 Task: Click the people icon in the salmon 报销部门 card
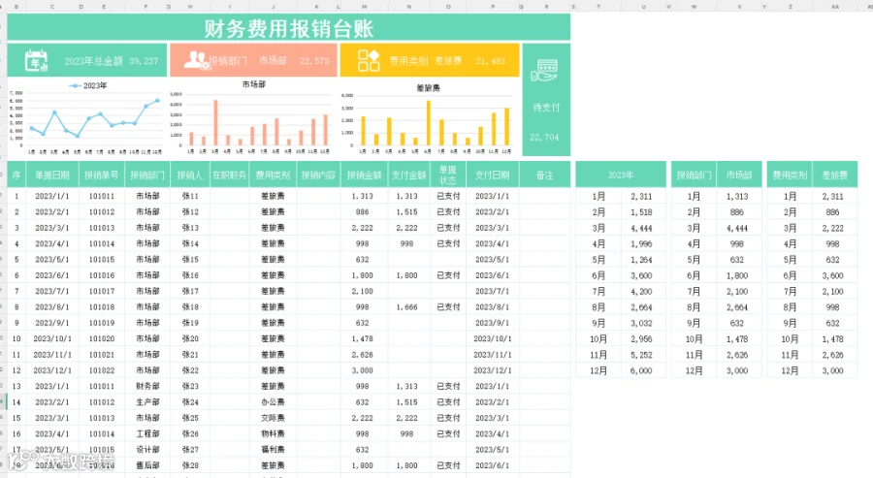pyautogui.click(x=196, y=60)
